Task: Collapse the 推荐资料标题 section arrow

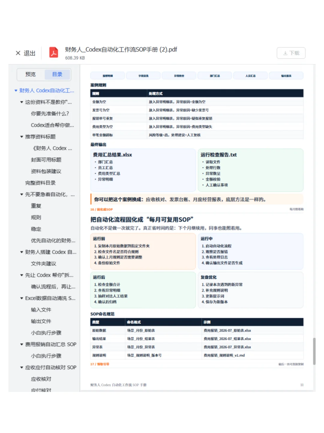Action: pos(22,137)
